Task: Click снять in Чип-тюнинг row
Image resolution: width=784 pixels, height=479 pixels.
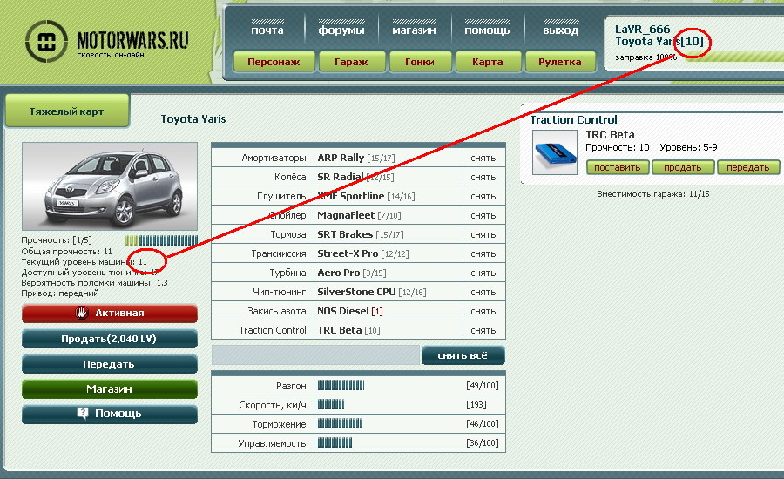Action: pos(483,292)
